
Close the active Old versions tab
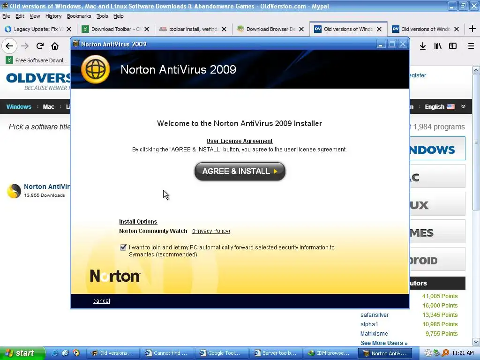(x=379, y=29)
